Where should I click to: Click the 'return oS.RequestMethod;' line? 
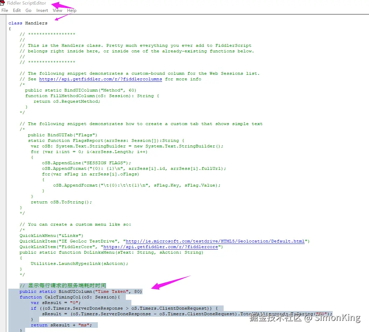tap(67, 101)
